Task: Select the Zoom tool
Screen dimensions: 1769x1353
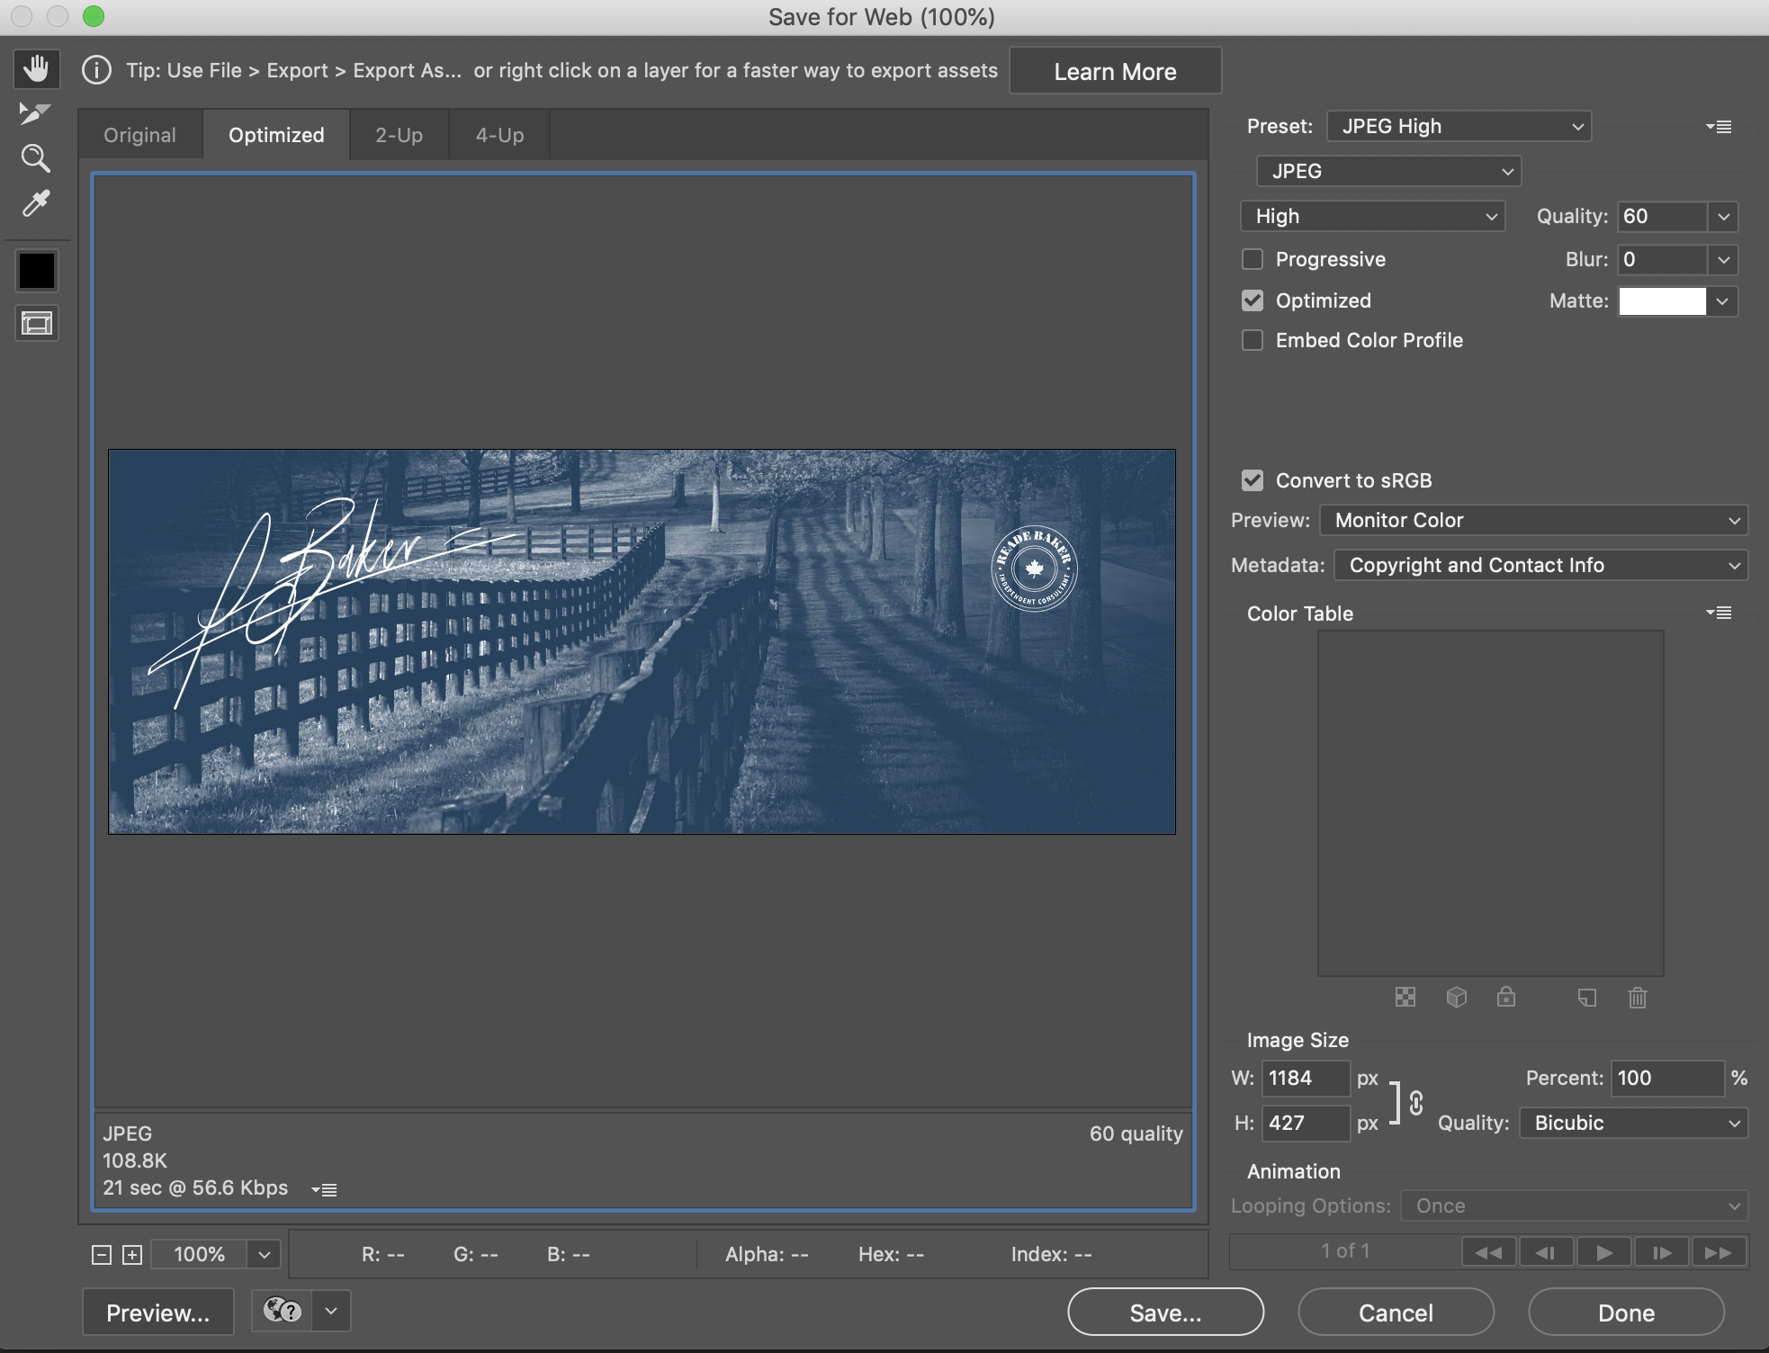Action: coord(35,158)
